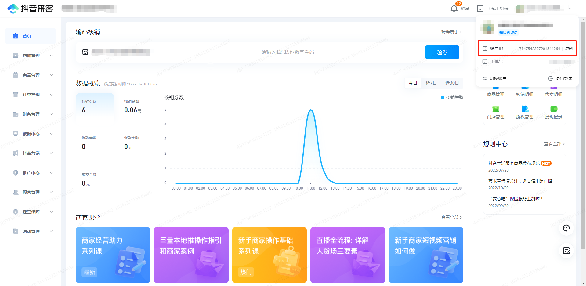Image resolution: width=586 pixels, height=286 pixels.
Task: Go to 首页 home icon
Action: point(16,36)
